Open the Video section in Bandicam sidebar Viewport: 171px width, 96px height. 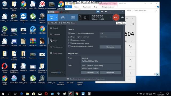click(53, 41)
